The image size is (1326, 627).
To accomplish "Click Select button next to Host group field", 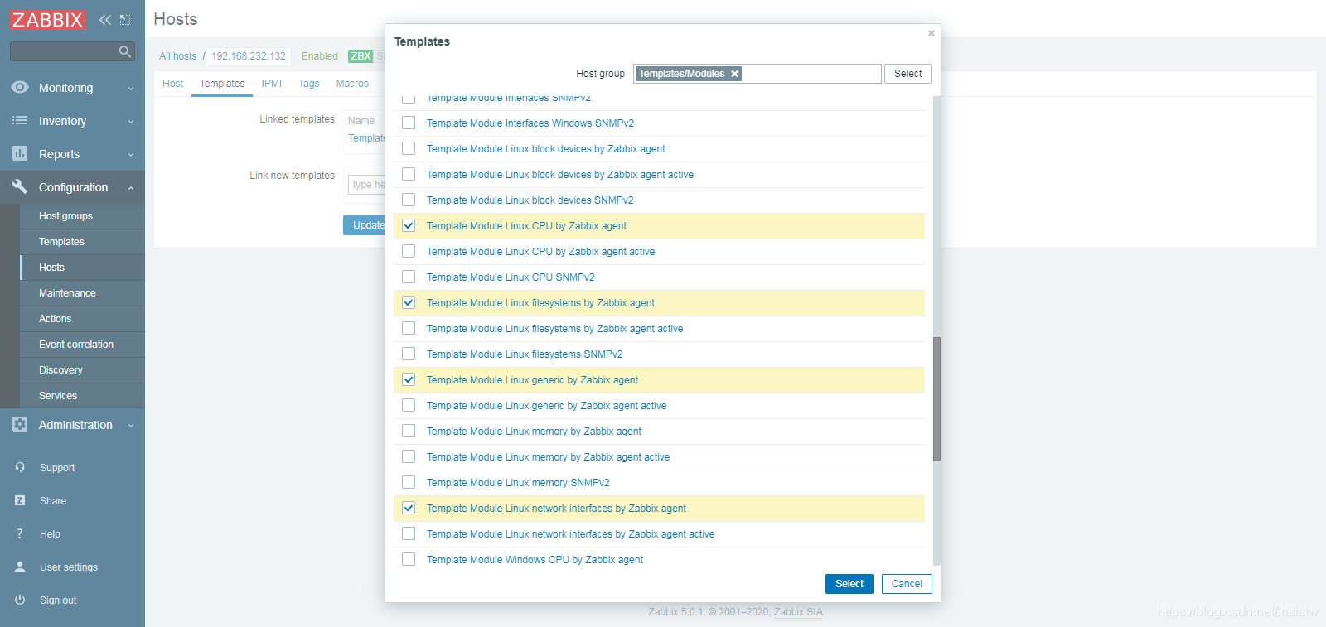I will tap(908, 74).
